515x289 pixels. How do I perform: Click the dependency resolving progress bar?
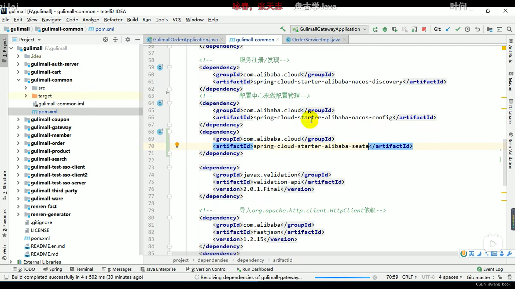click(x=343, y=277)
